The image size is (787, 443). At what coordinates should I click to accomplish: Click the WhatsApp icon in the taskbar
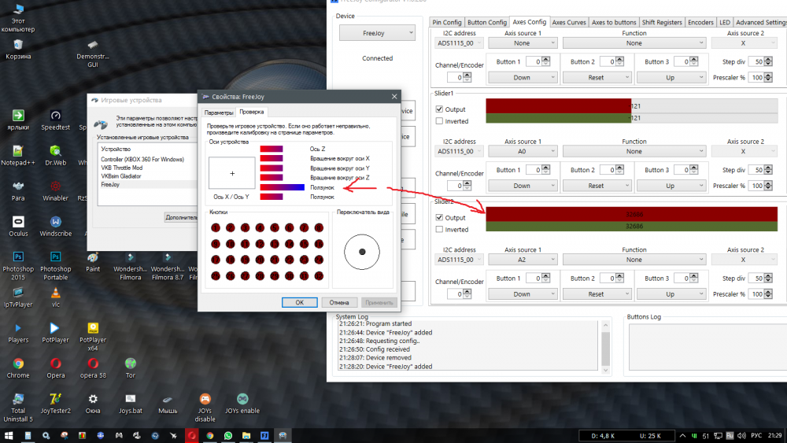(228, 435)
